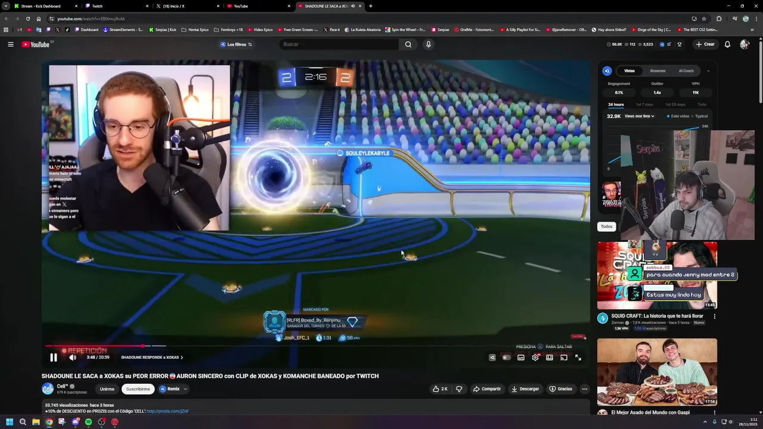This screenshot has height=429, width=763.
Task: Click the vidIQ icon in player controls
Action: pyautogui.click(x=492, y=357)
